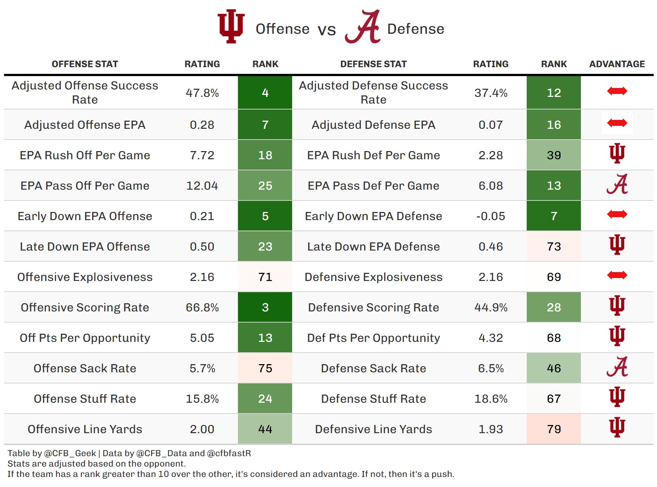Click the 47.8% offense rating value

[202, 93]
